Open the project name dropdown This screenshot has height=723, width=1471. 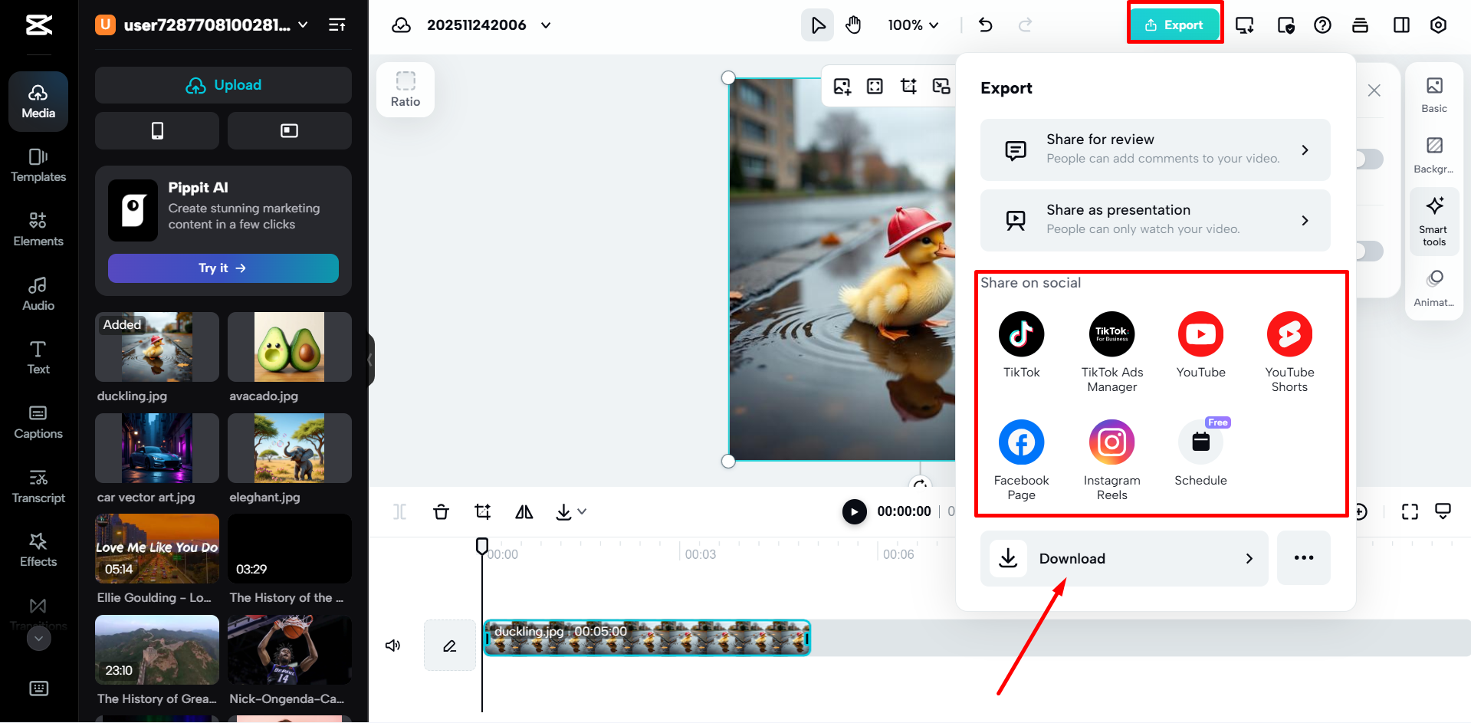pos(546,25)
